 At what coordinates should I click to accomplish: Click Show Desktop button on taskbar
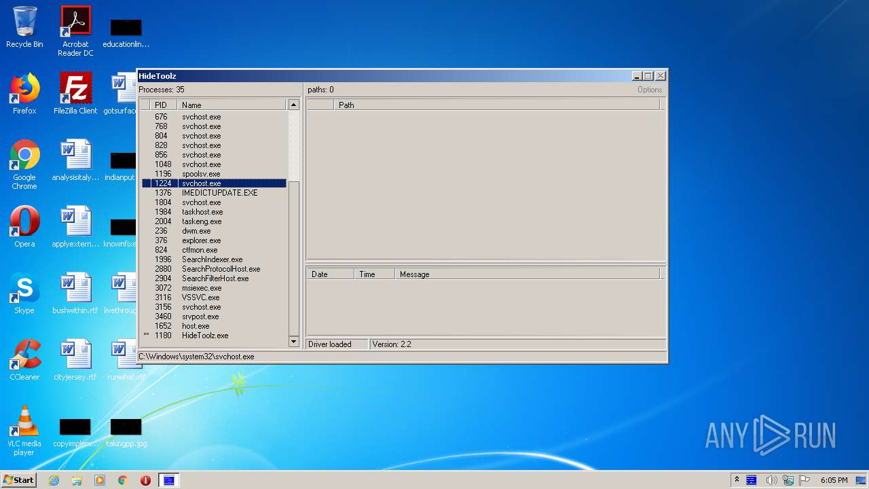(x=862, y=480)
